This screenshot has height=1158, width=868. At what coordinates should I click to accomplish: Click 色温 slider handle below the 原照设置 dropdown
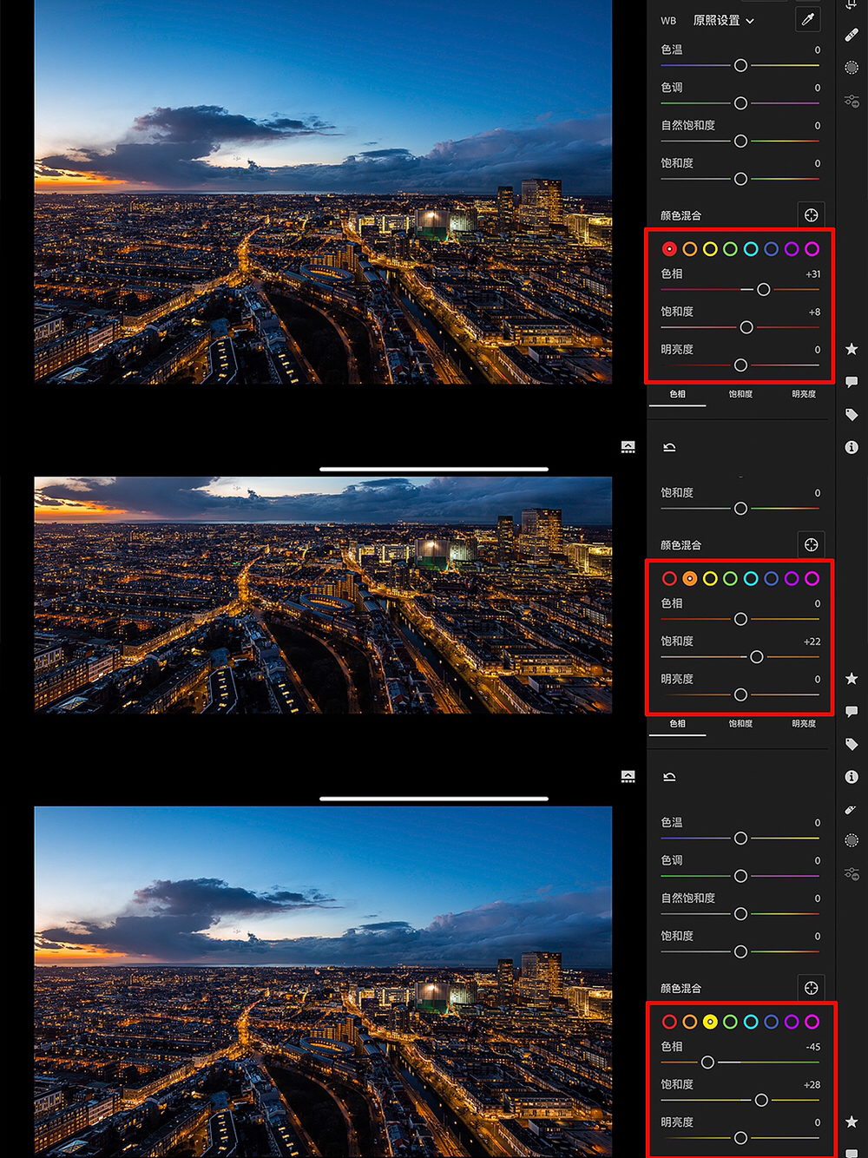point(740,65)
